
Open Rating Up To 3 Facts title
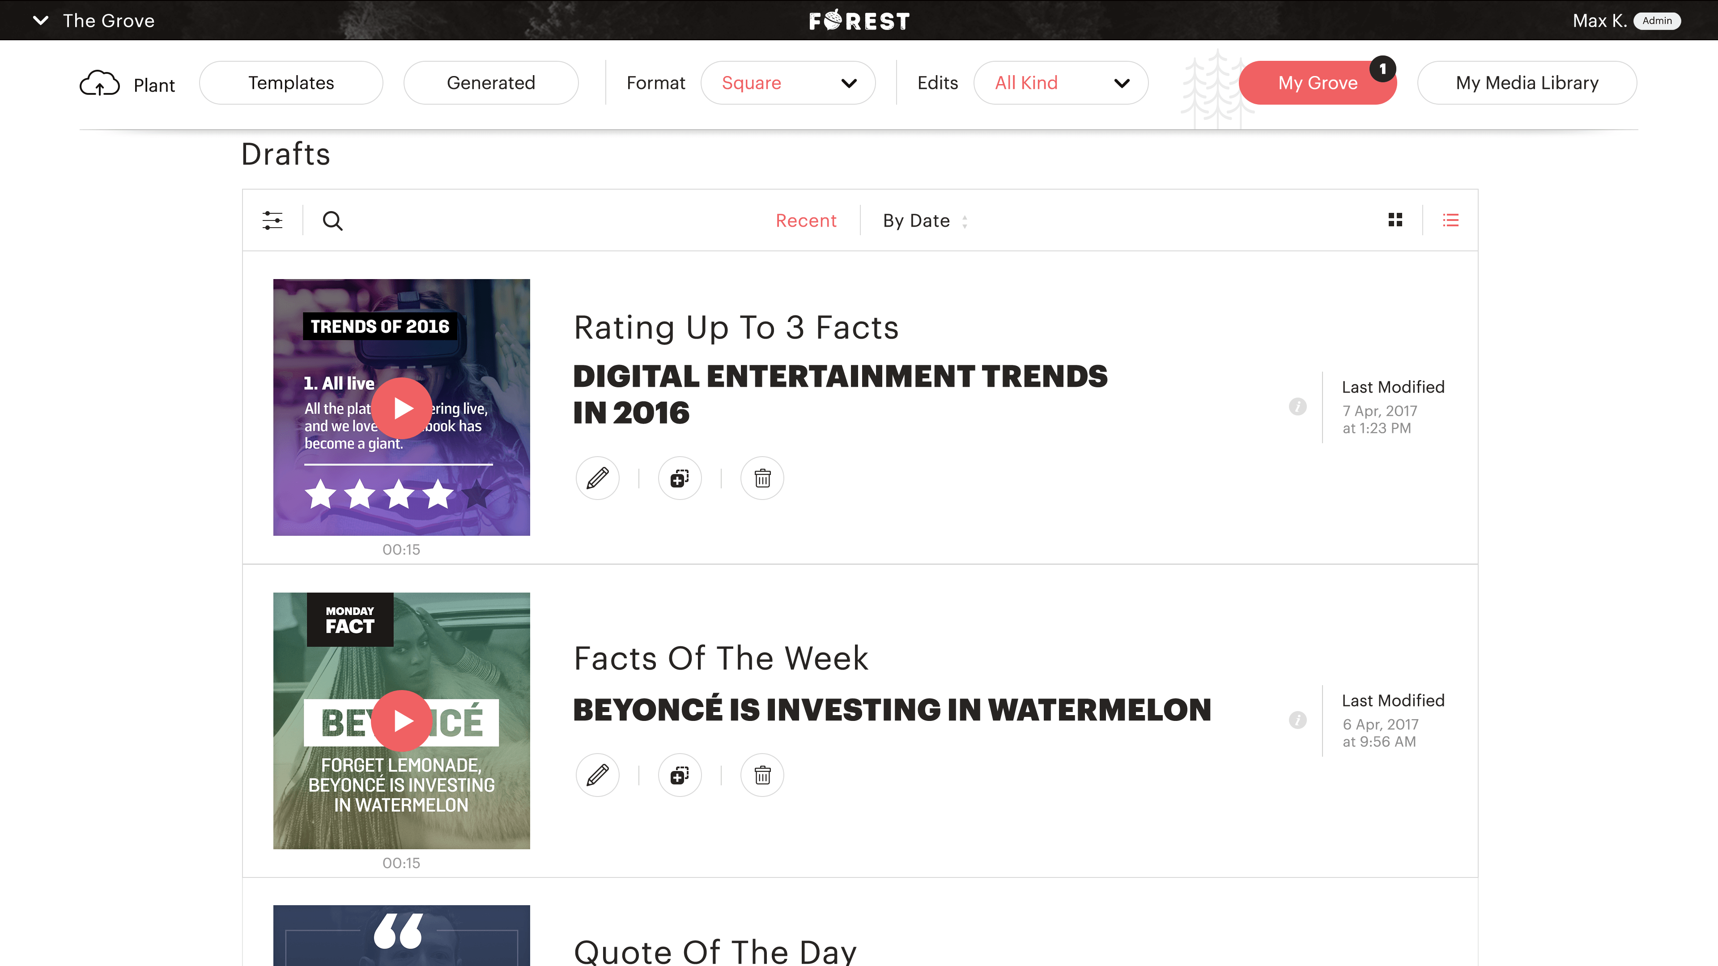tap(736, 327)
